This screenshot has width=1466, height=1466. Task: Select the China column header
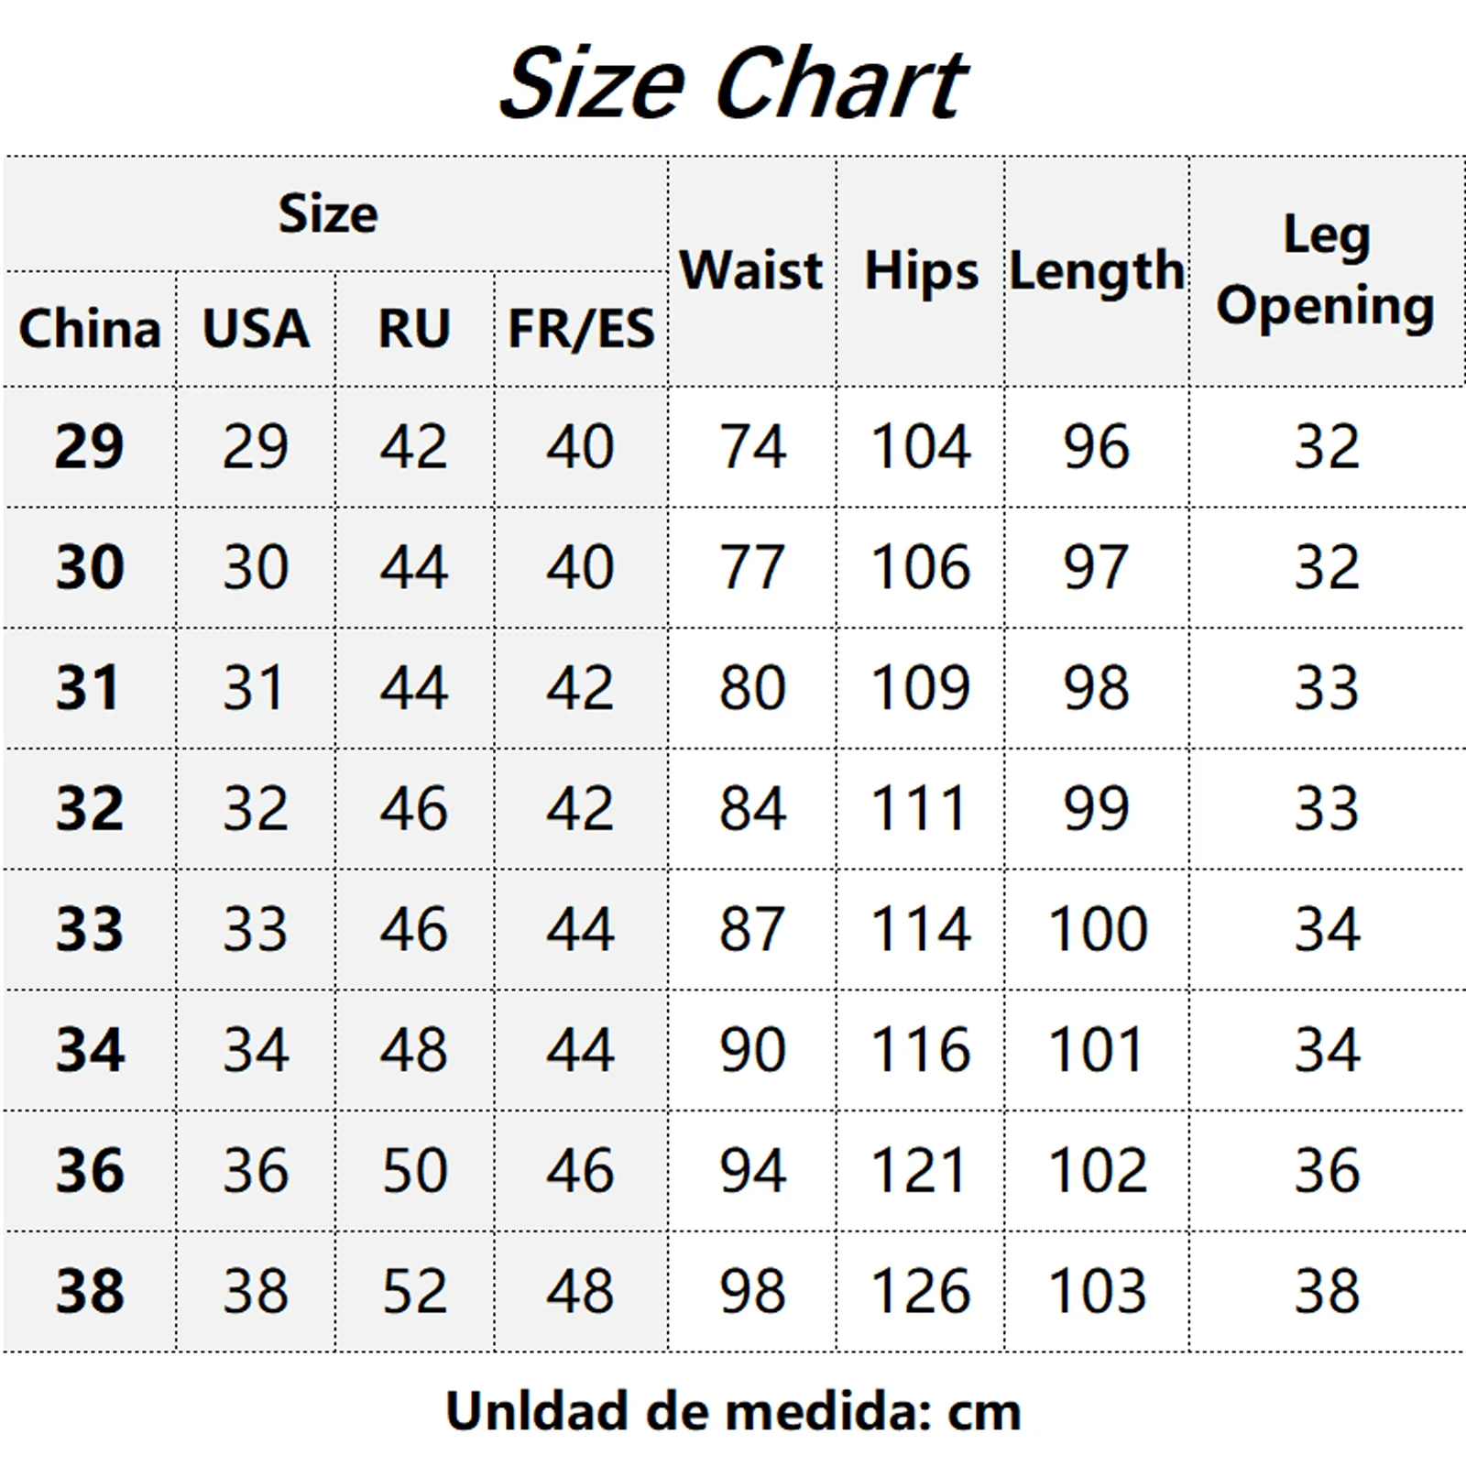90,328
